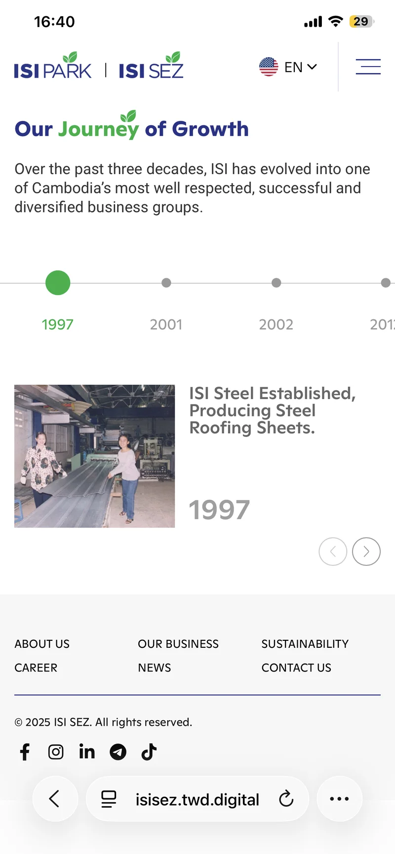
Task: Select the 2002 timeline marker
Action: (276, 283)
